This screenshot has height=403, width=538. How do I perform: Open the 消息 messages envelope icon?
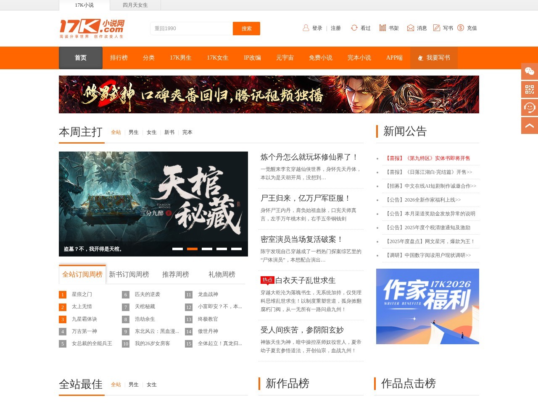pos(411,28)
